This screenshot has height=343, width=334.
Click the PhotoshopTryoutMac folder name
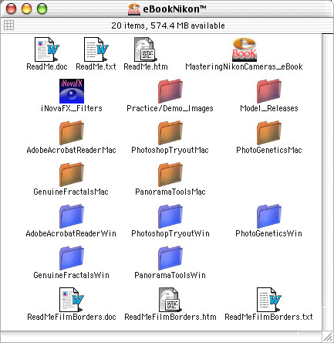[170, 150]
